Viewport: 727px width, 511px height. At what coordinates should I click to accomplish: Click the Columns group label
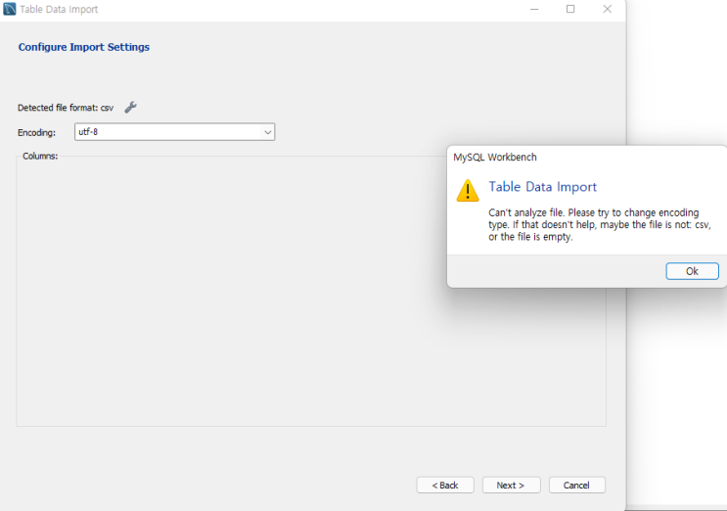coord(40,156)
